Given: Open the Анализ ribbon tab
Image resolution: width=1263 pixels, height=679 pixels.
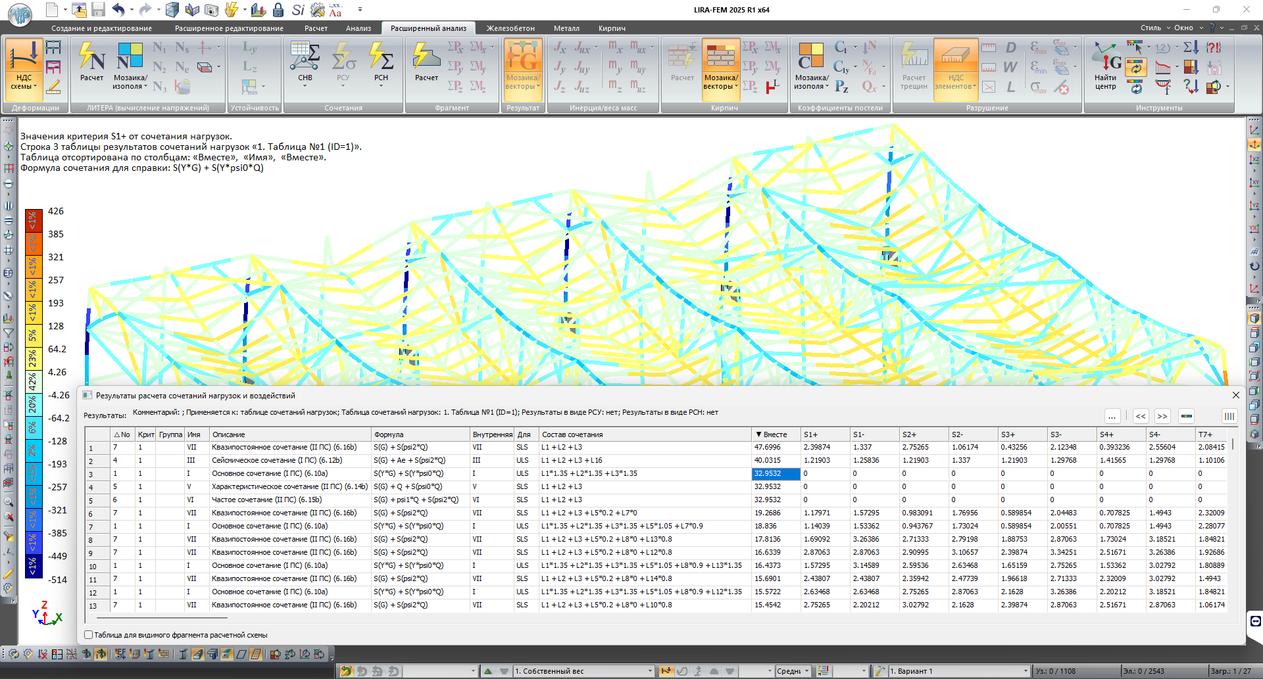Looking at the screenshot, I should pos(359,28).
